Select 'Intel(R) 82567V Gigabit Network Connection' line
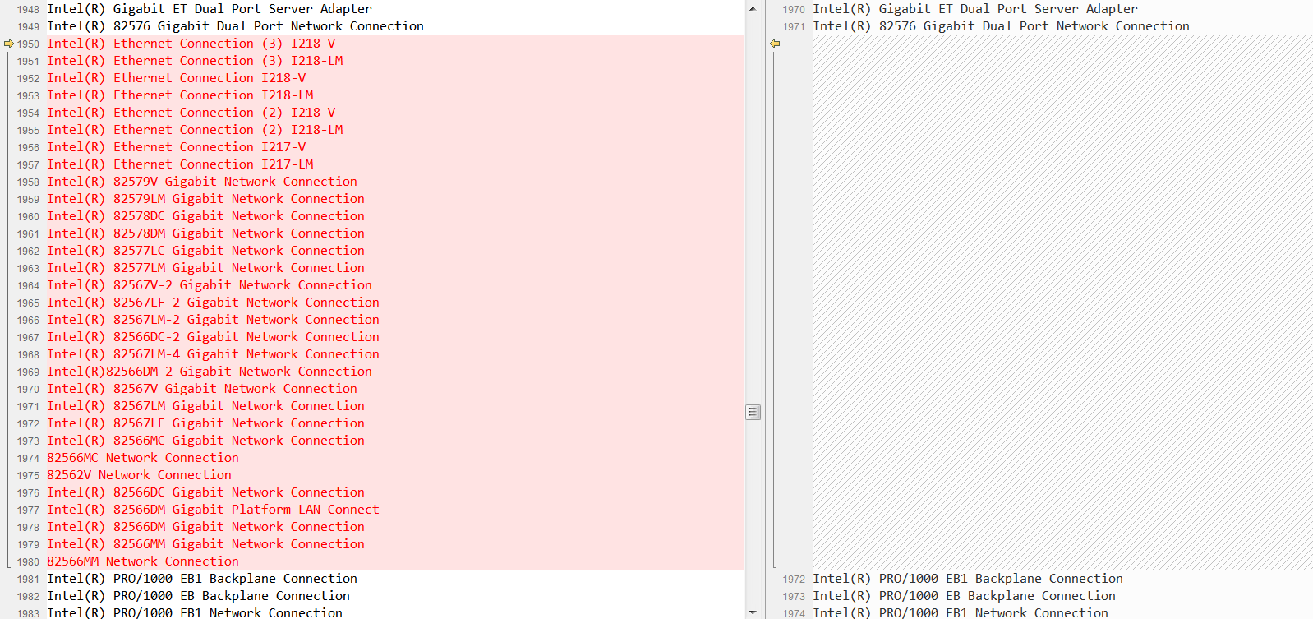The image size is (1313, 619). 202,389
